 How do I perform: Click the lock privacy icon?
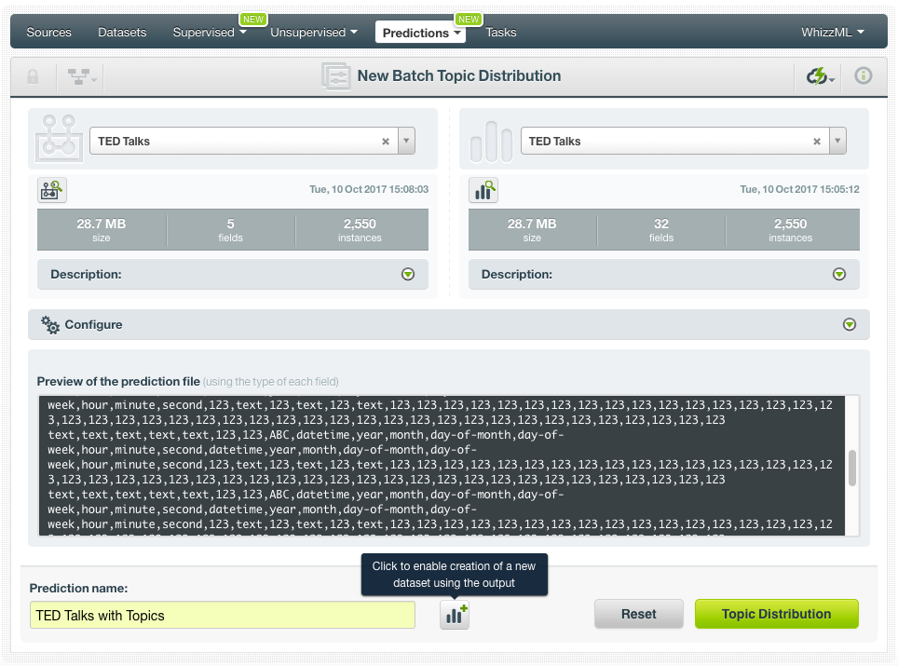[x=33, y=76]
